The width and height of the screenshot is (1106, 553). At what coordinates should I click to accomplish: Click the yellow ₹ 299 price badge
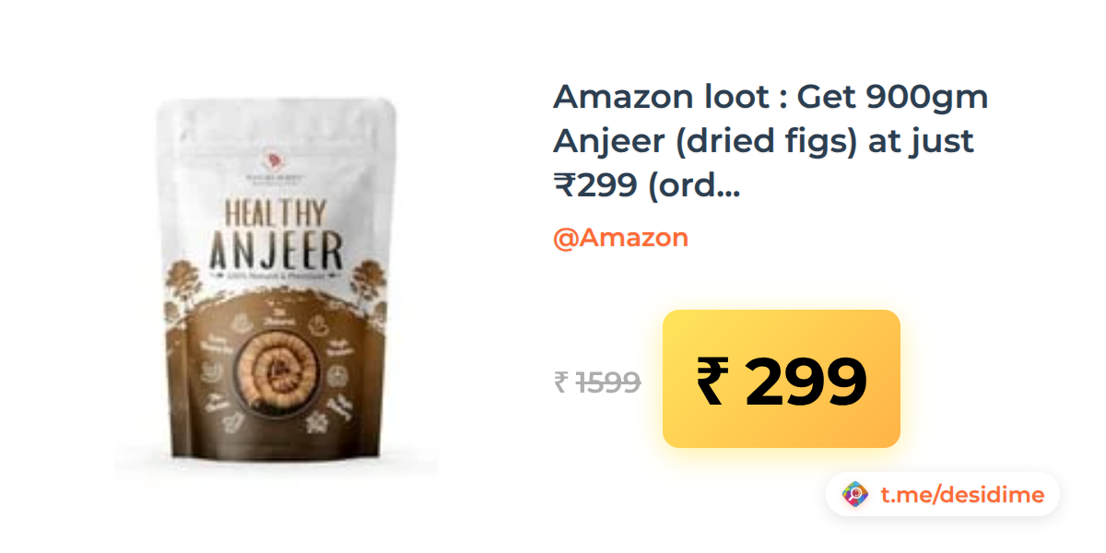(782, 379)
